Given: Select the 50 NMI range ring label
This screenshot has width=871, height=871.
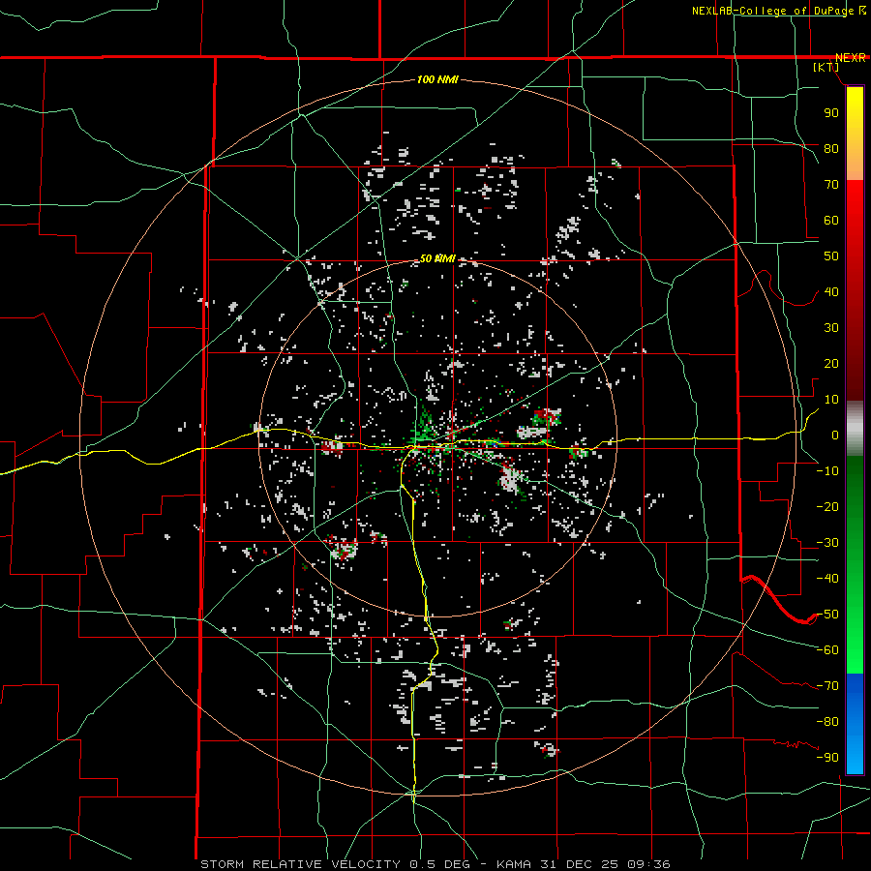Looking at the screenshot, I should [437, 258].
